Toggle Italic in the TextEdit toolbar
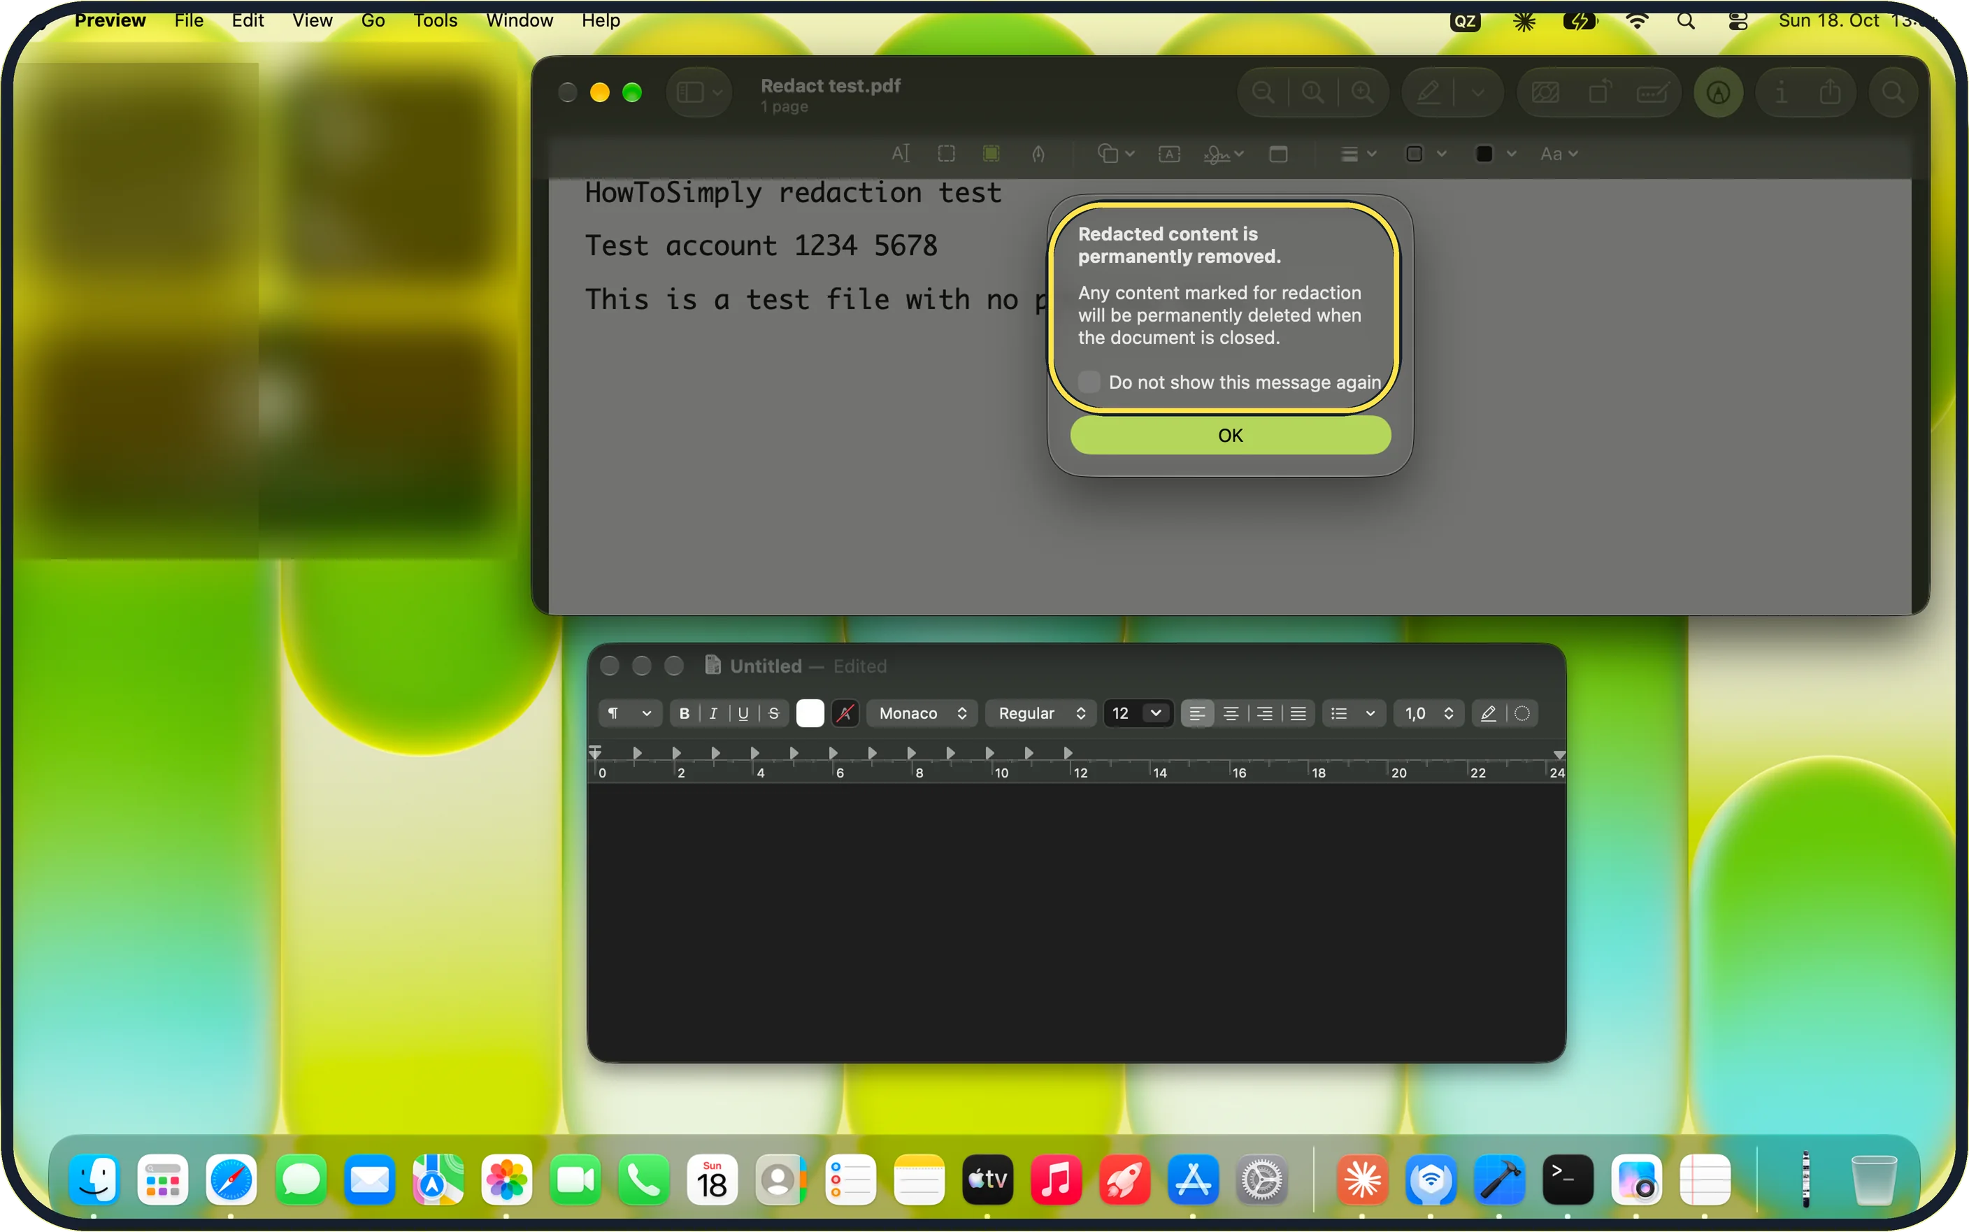The height and width of the screenshot is (1232, 1969). [x=714, y=713]
